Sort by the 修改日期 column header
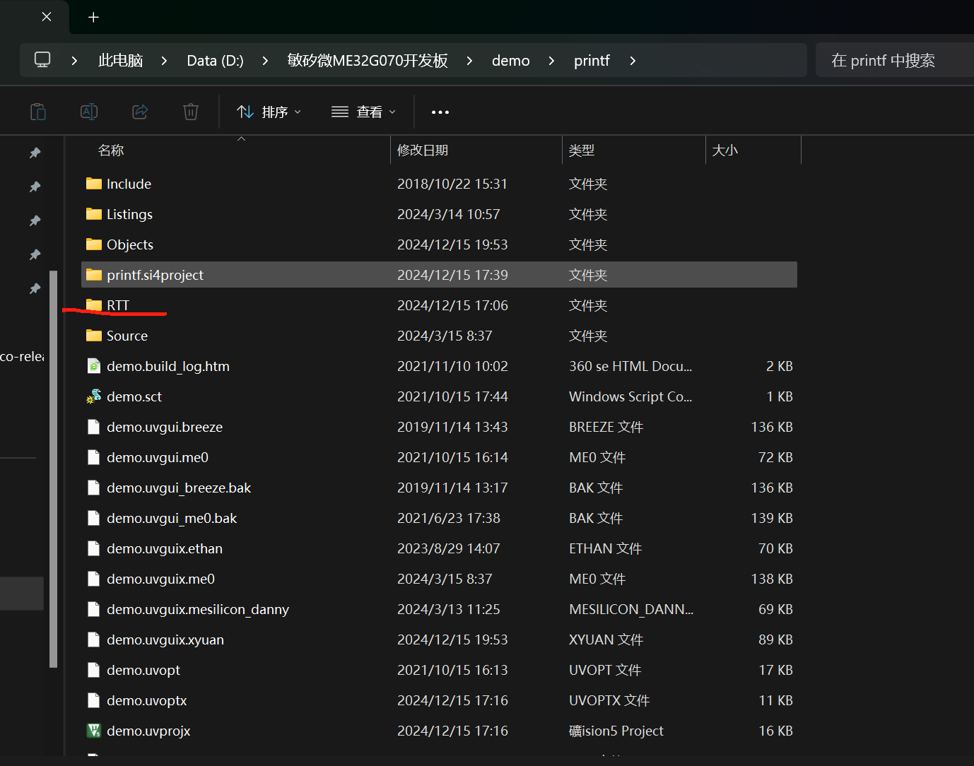The image size is (974, 766). coord(423,151)
